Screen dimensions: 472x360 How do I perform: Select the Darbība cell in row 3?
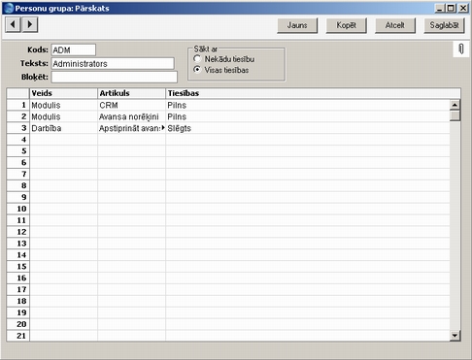[63, 128]
